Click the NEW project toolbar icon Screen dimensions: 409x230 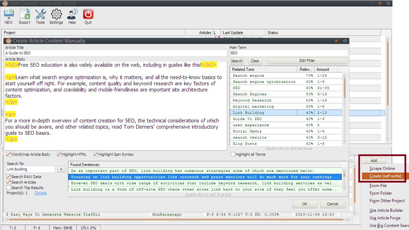[9, 16]
